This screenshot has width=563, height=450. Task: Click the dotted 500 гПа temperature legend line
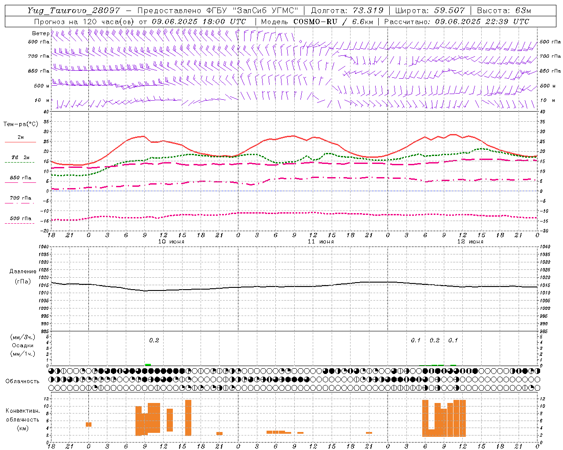20,223
